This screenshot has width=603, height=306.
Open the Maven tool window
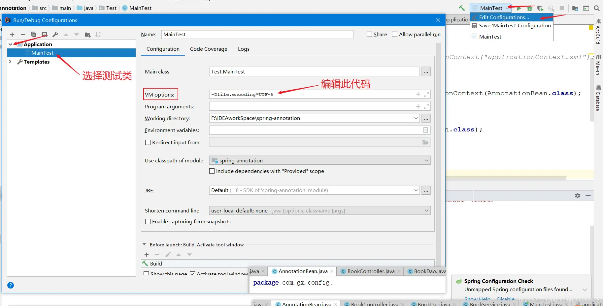(598, 65)
